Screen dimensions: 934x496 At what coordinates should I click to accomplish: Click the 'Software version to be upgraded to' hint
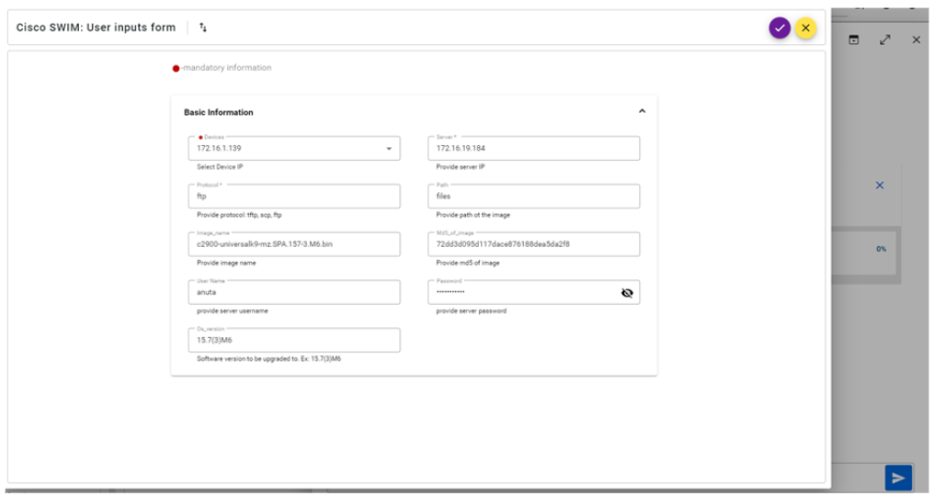(x=268, y=358)
